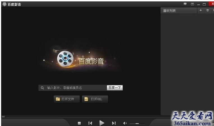The width and height of the screenshot is (214, 126).
Task: Click the central 百度影音 reel logo
Action: point(65,59)
